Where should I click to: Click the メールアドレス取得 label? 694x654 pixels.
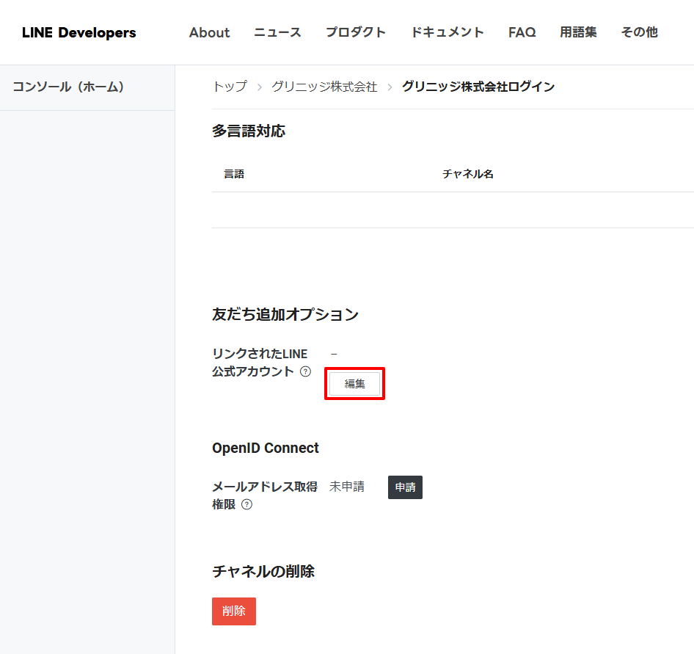pyautogui.click(x=265, y=487)
